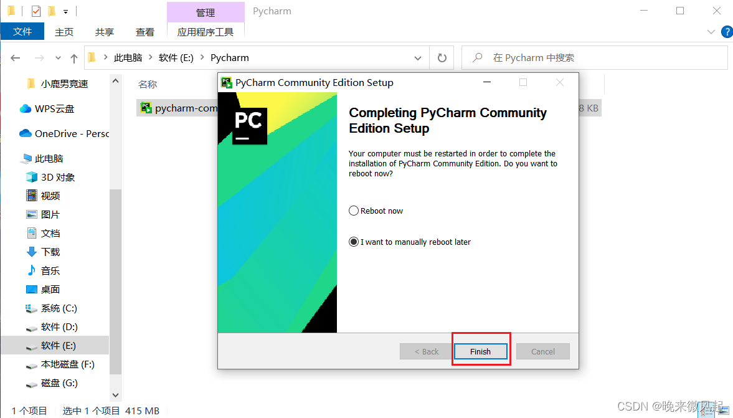Viewport: 733px width, 418px height.
Task: Open WPS云盘 in navigation pane
Action: (x=54, y=108)
